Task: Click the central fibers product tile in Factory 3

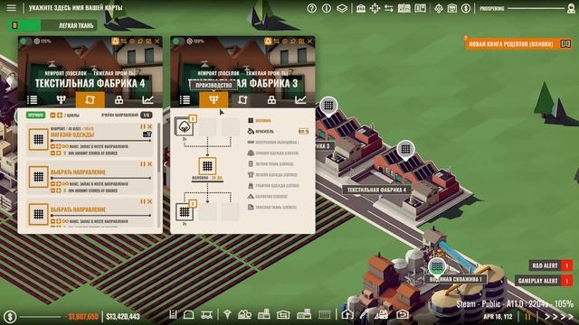Action: point(207,166)
